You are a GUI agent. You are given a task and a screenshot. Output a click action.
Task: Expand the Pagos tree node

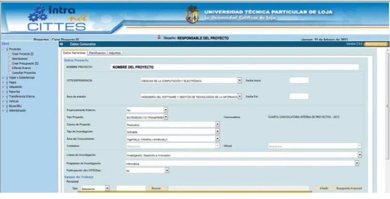pyautogui.click(x=3, y=82)
